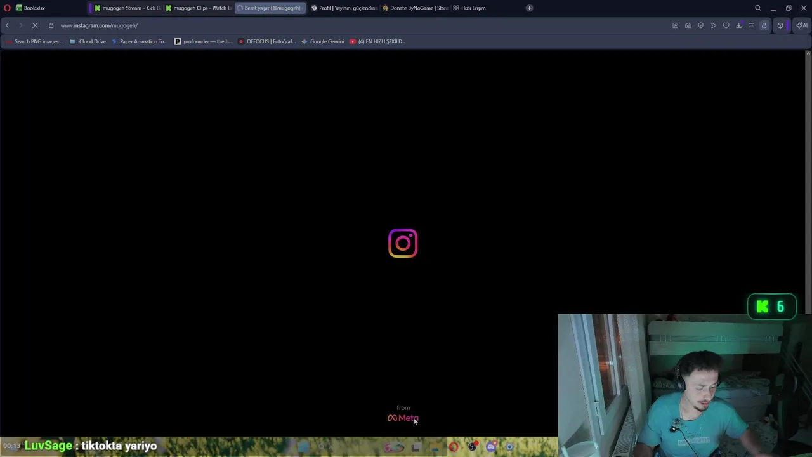Open the ad blocker shield icon

[700, 25]
